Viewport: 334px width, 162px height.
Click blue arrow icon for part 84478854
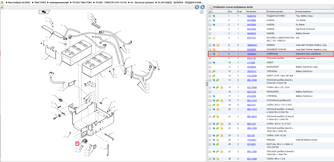(x=214, y=25)
